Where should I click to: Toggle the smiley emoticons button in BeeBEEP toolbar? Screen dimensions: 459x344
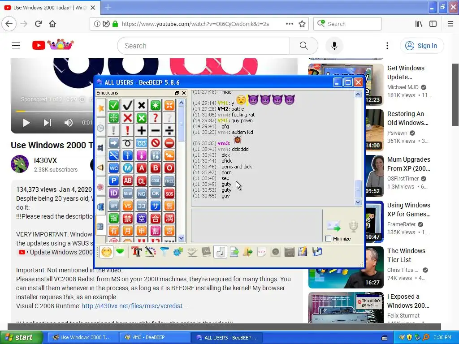106,252
